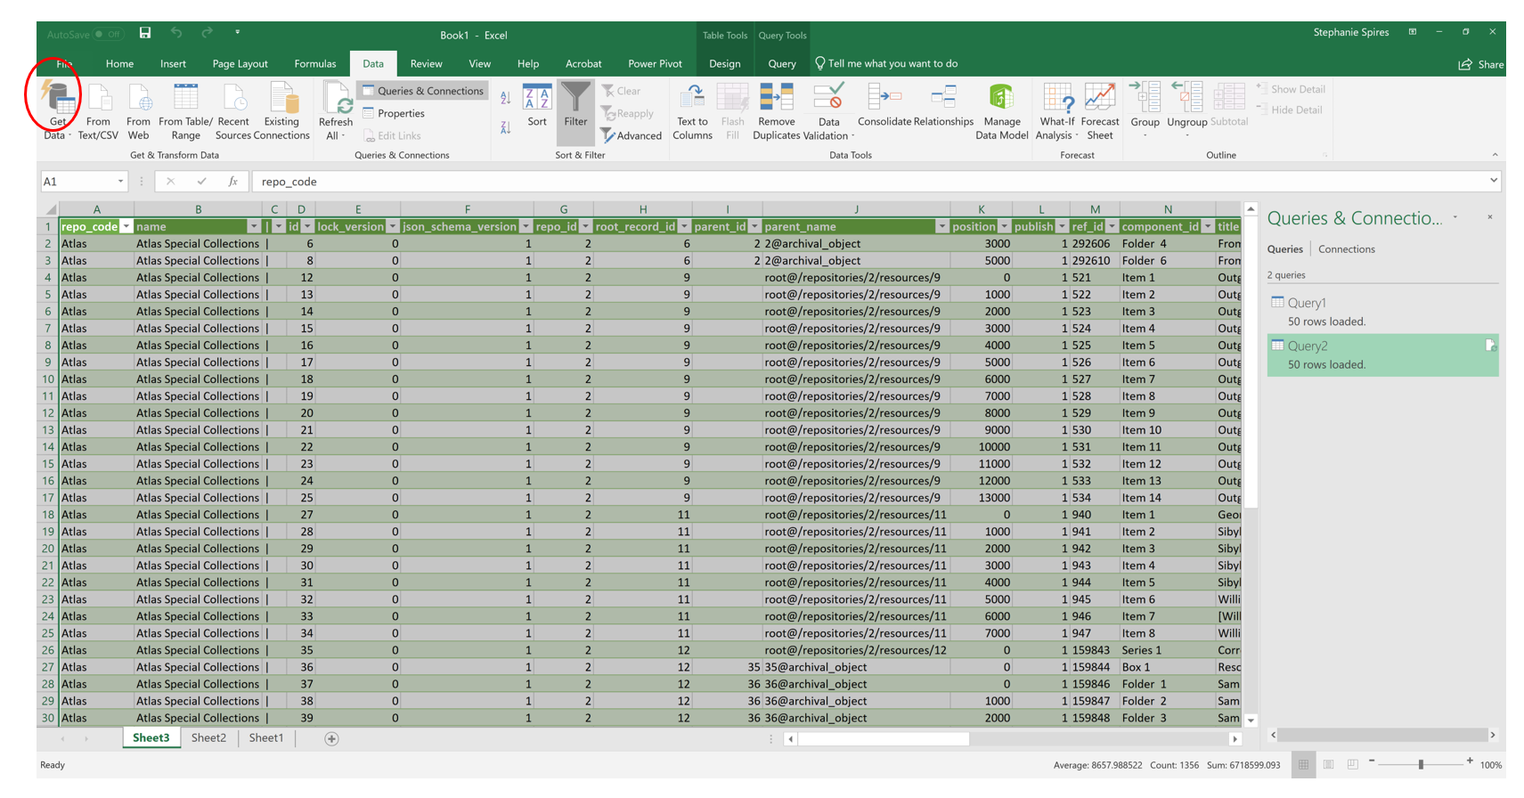Open the Name Box dropdown arrow

[120, 182]
